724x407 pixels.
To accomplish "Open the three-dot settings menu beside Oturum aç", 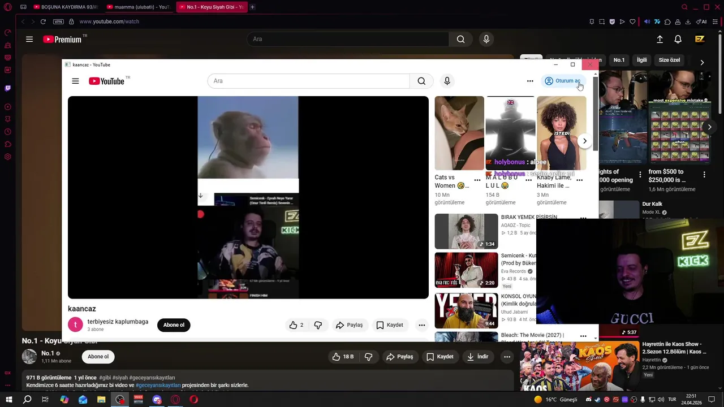I will pos(530,81).
